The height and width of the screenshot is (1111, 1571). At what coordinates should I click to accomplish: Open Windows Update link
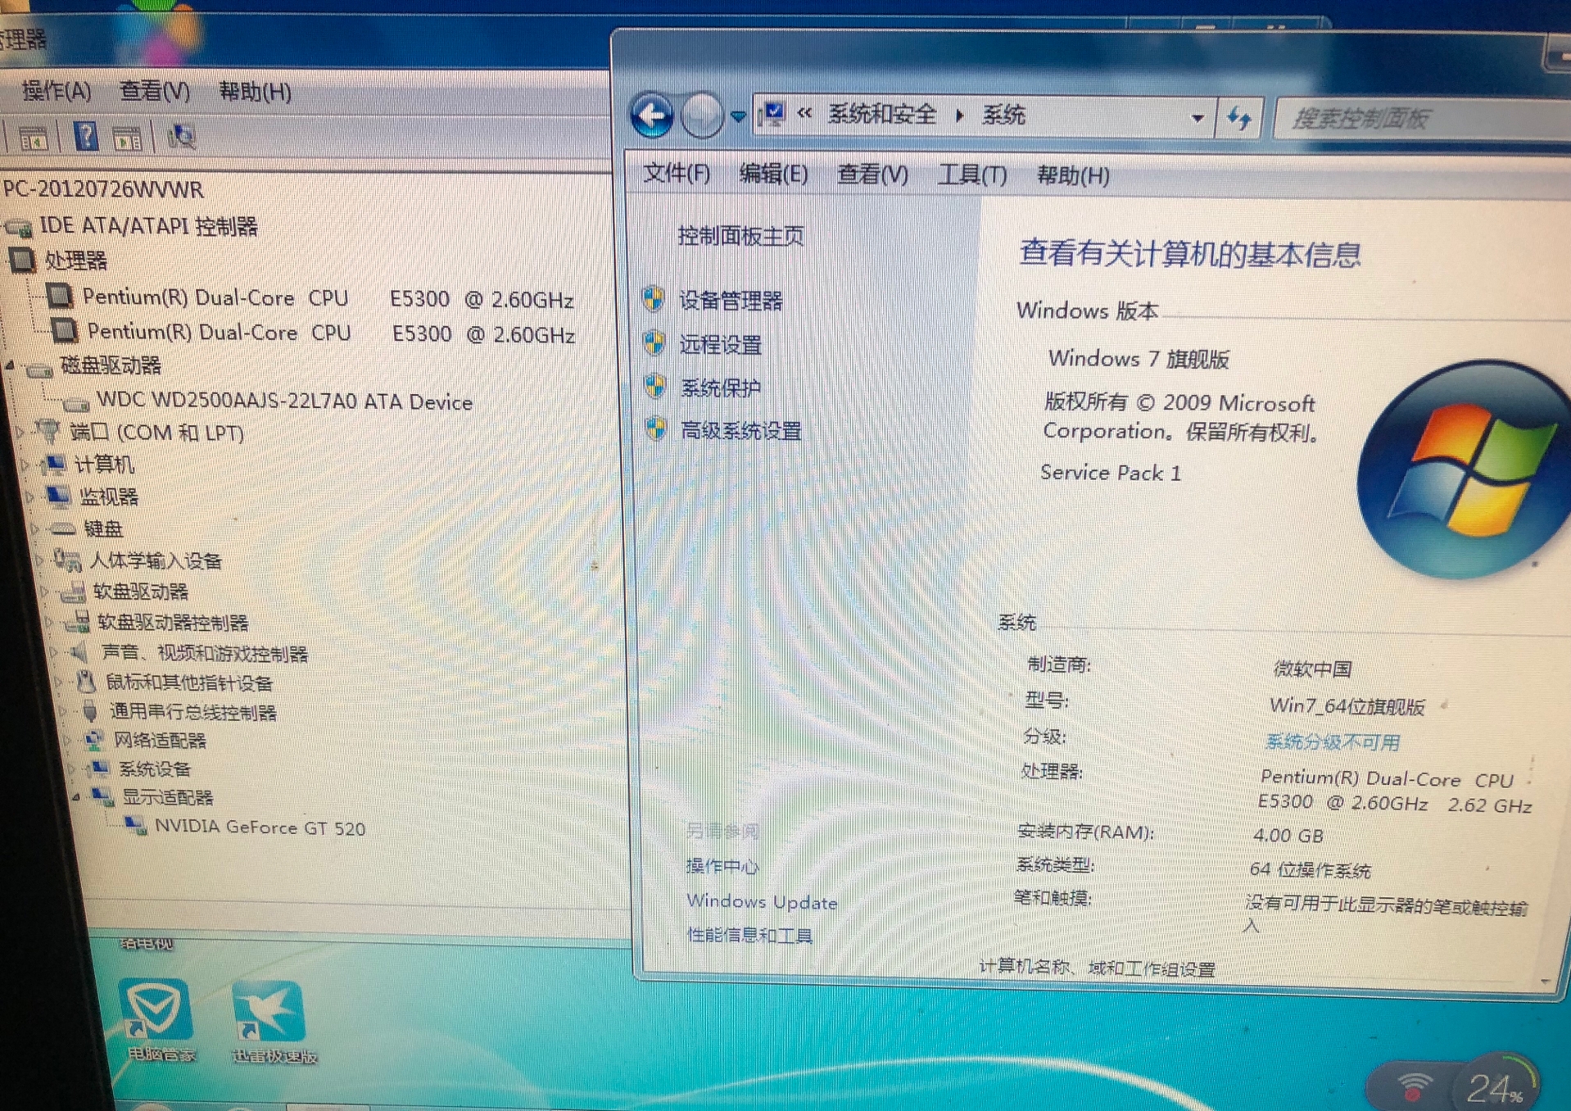point(762,902)
